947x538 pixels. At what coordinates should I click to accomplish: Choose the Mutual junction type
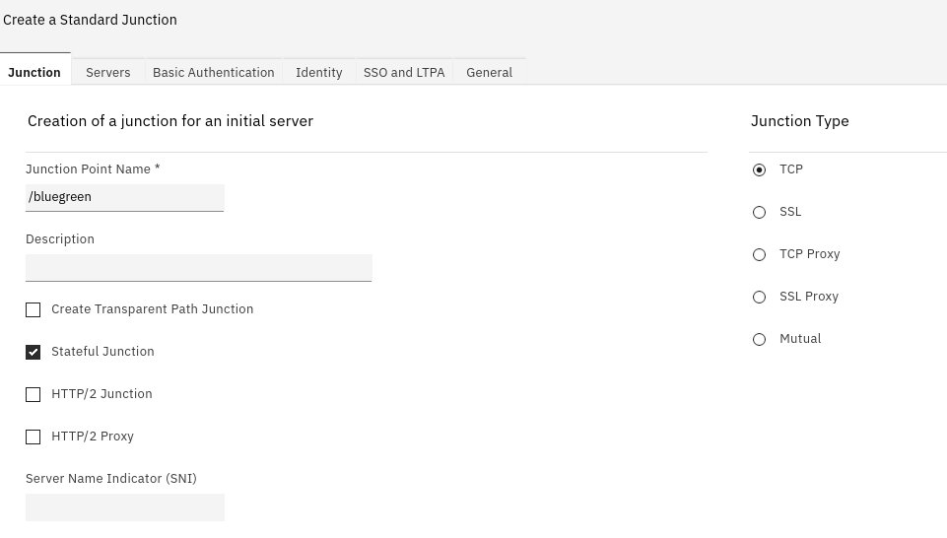(759, 339)
